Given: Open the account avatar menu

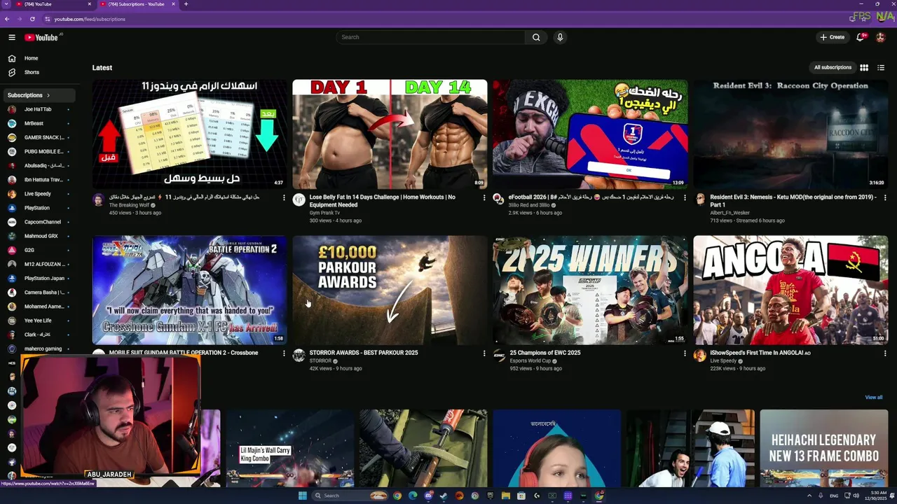Looking at the screenshot, I should pos(881,37).
